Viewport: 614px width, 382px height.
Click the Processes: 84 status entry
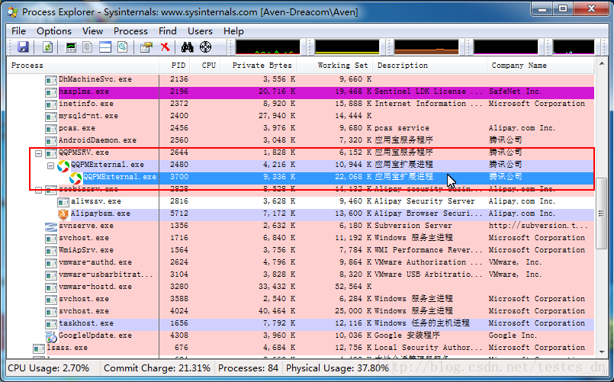point(248,368)
